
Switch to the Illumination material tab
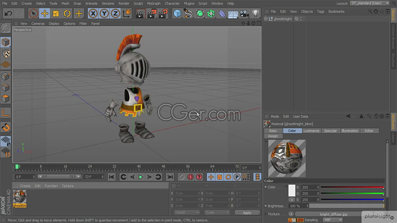[x=350, y=131]
